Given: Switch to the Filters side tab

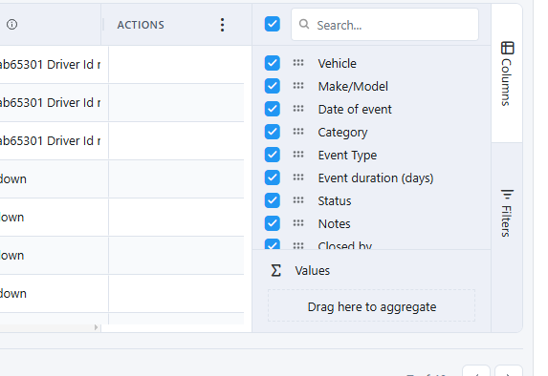Looking at the screenshot, I should pos(507,213).
